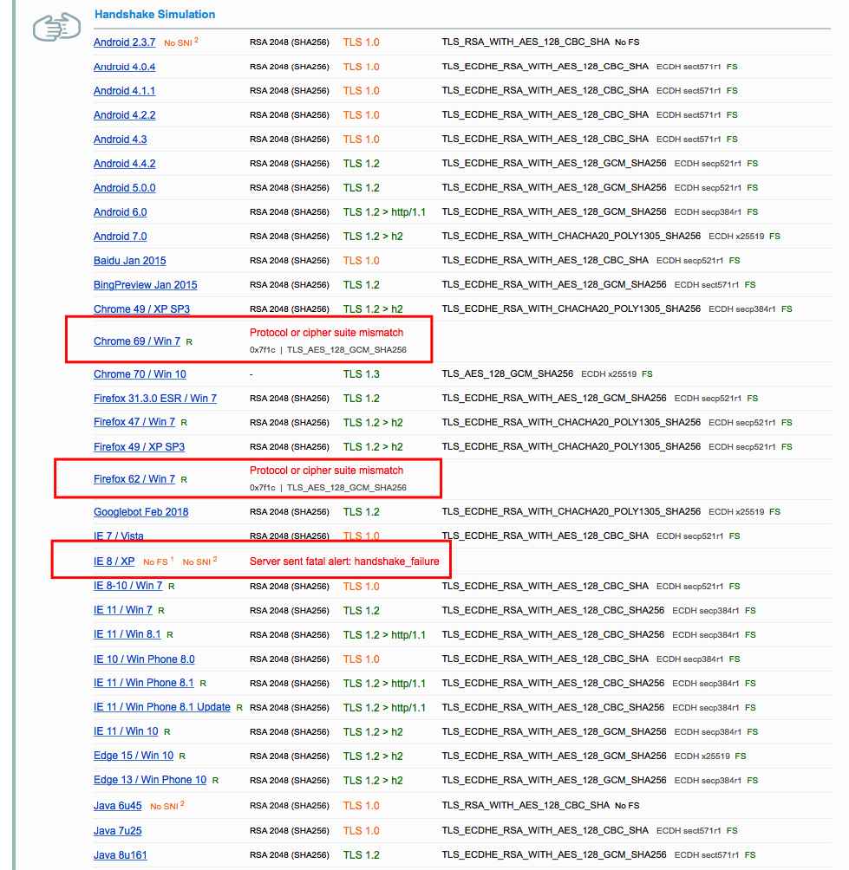Open the Firefox 49 / XP SP3 link
Screen dimensions: 849x870
point(139,446)
